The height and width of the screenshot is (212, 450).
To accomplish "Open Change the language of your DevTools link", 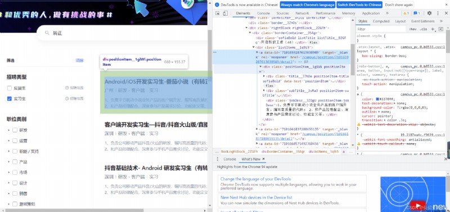I will point(255,179).
